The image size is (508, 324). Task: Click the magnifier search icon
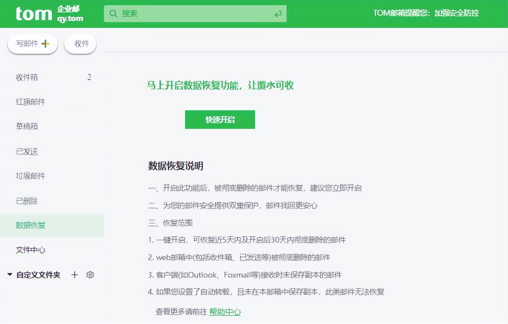(x=113, y=14)
